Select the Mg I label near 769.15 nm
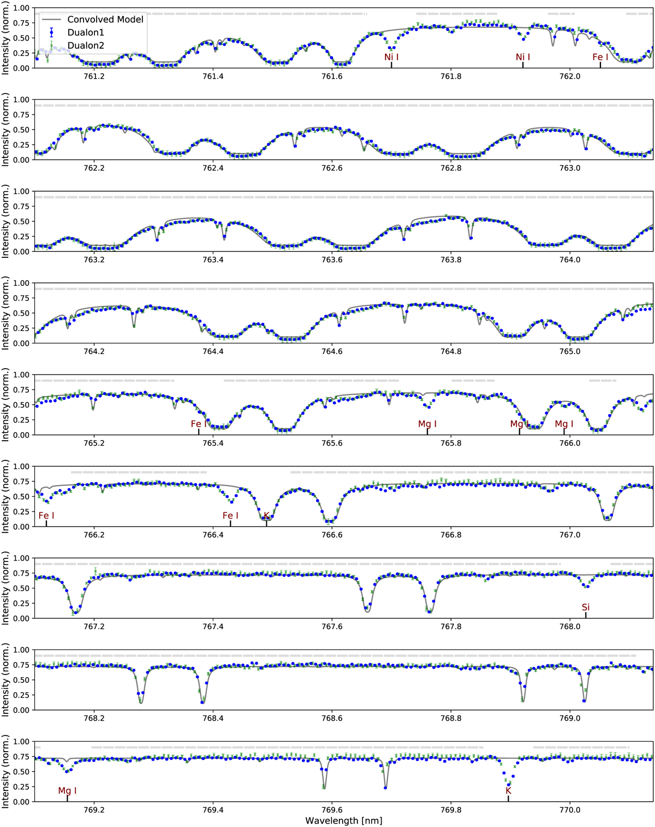This screenshot has width=655, height=827. pos(67,791)
